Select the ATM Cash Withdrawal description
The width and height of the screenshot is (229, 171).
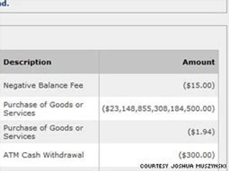(x=43, y=155)
